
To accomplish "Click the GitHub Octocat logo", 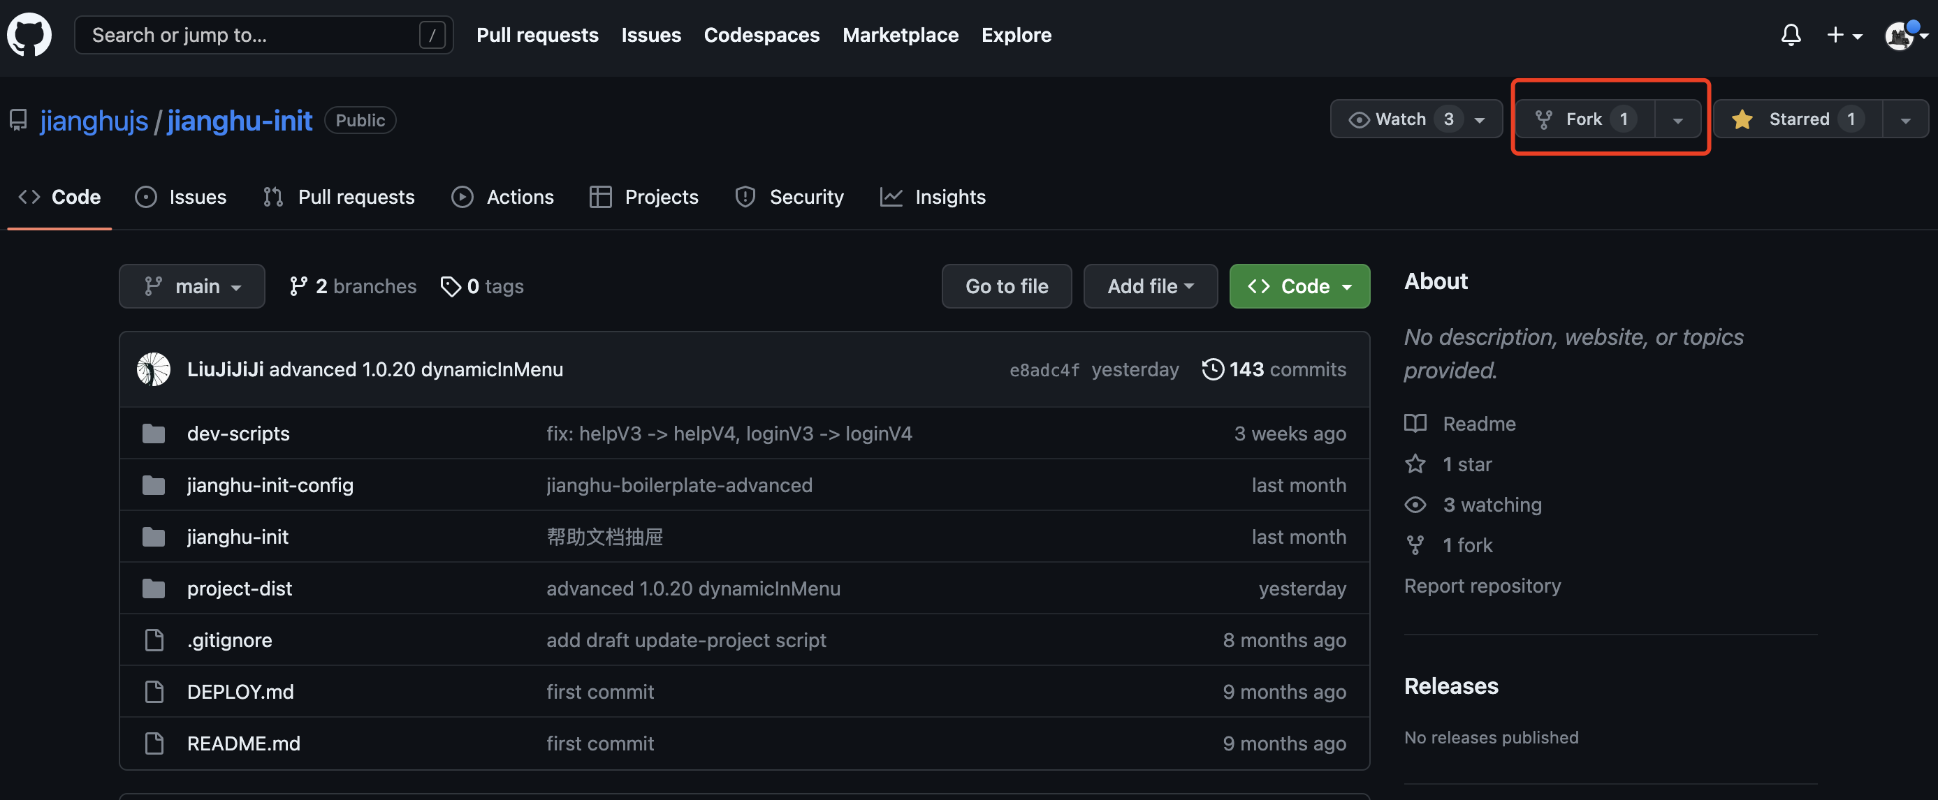I will point(29,35).
